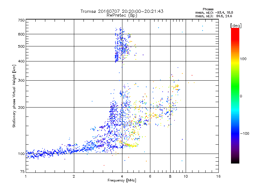The height and width of the screenshot is (192, 257).
Task: Click the 600 tick label on the height axis
Action: coord(21,34)
